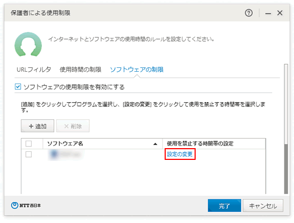Click the キャンセル button
The height and width of the screenshot is (223, 294).
coord(263,205)
